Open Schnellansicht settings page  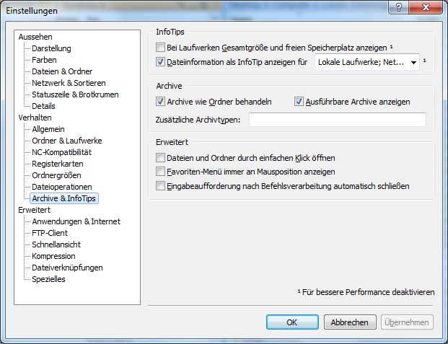56,244
